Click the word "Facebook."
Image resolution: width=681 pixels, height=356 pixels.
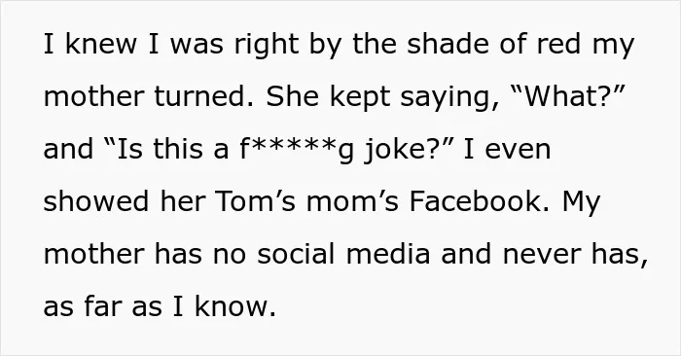479,201
